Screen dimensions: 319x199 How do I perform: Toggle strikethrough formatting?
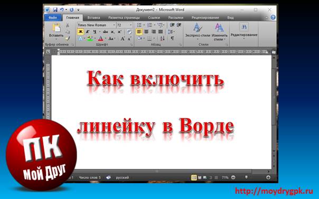(105, 32)
